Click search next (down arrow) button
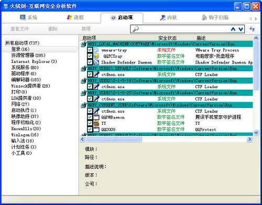The image size is (262, 205). pyautogui.click(x=241, y=29)
